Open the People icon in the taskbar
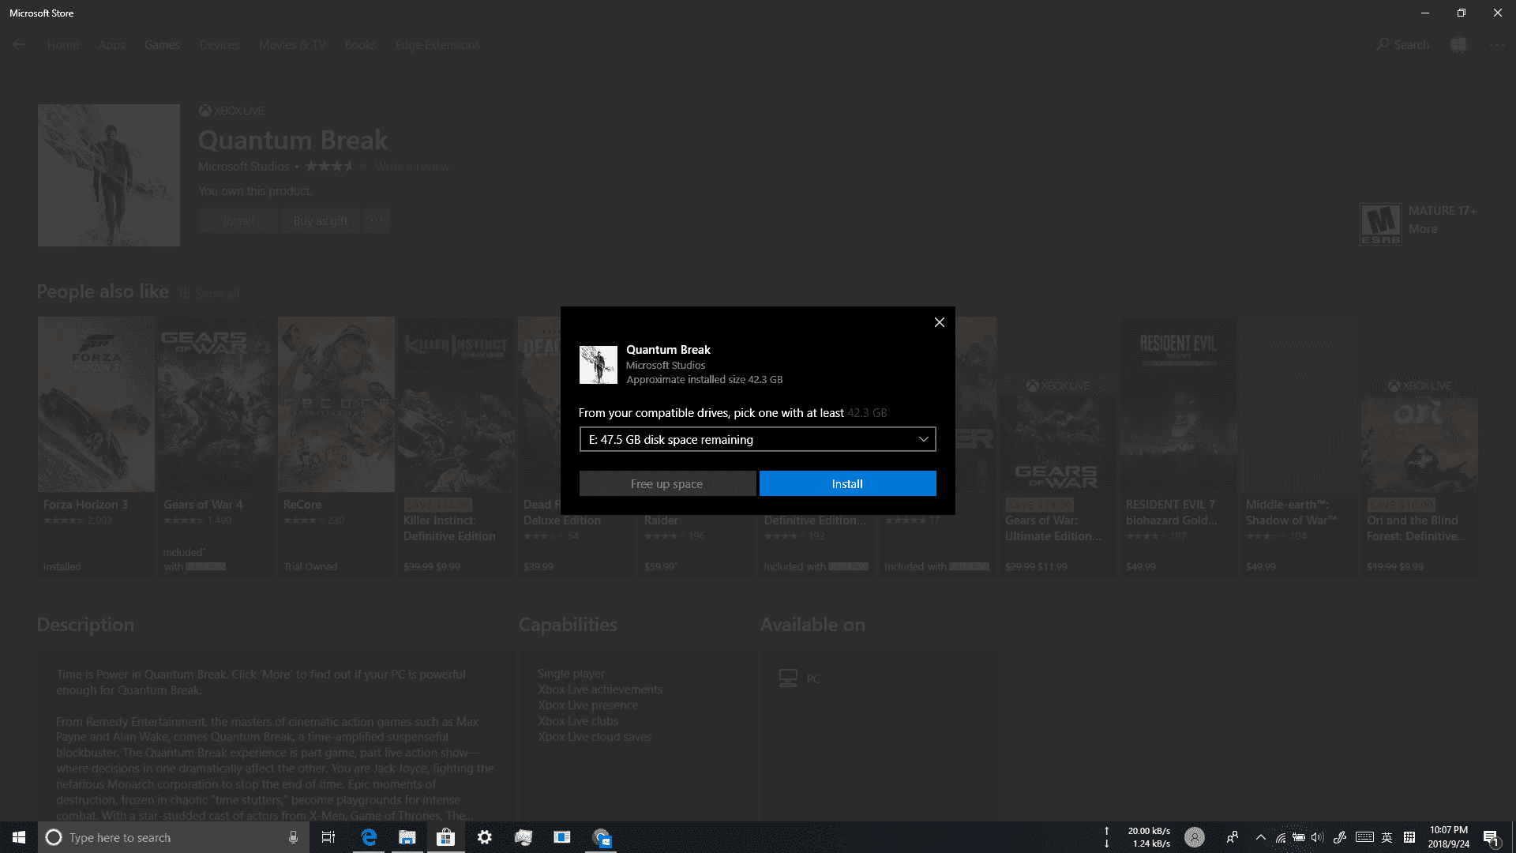Viewport: 1516px width, 853px height. pyautogui.click(x=1233, y=837)
